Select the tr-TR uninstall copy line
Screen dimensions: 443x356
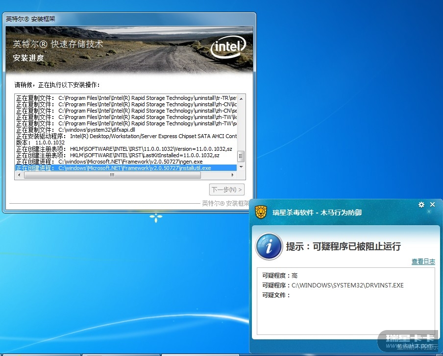click(126, 98)
